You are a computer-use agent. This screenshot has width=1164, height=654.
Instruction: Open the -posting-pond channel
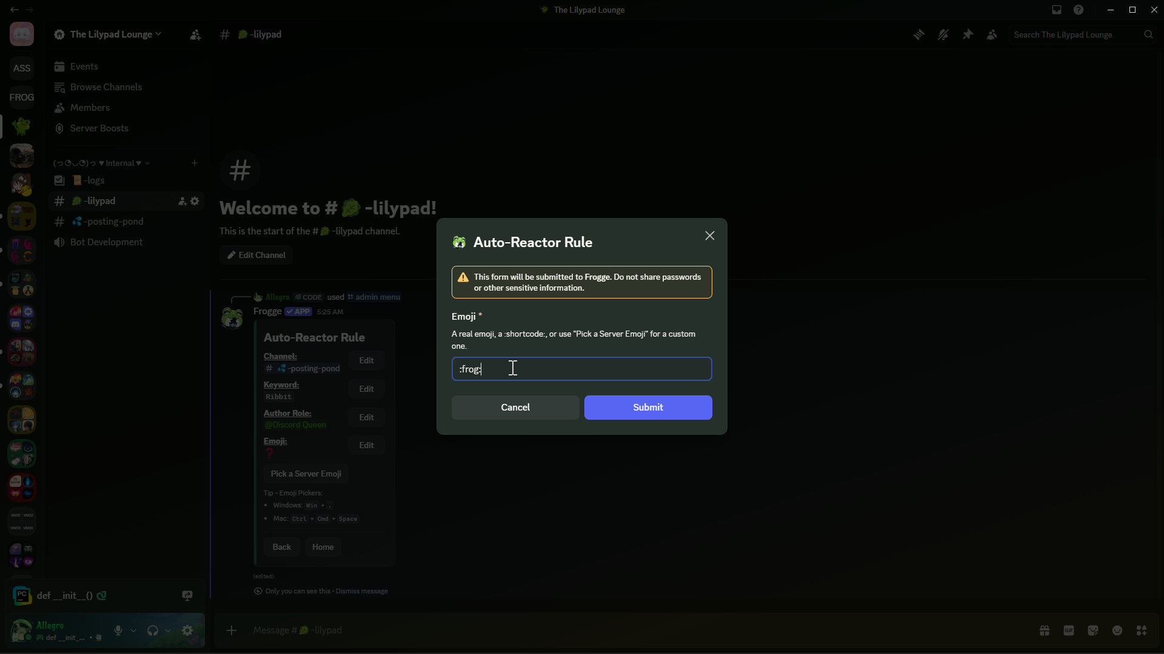coord(126,222)
